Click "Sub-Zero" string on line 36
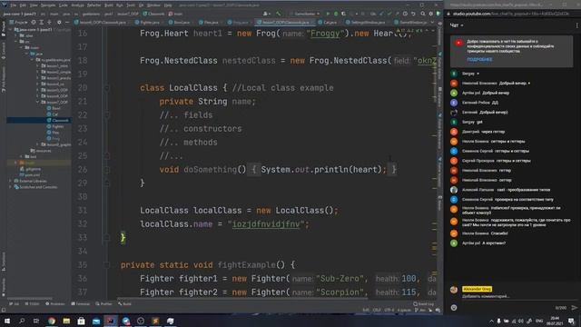This screenshot has width=581, height=327. pos(340,279)
